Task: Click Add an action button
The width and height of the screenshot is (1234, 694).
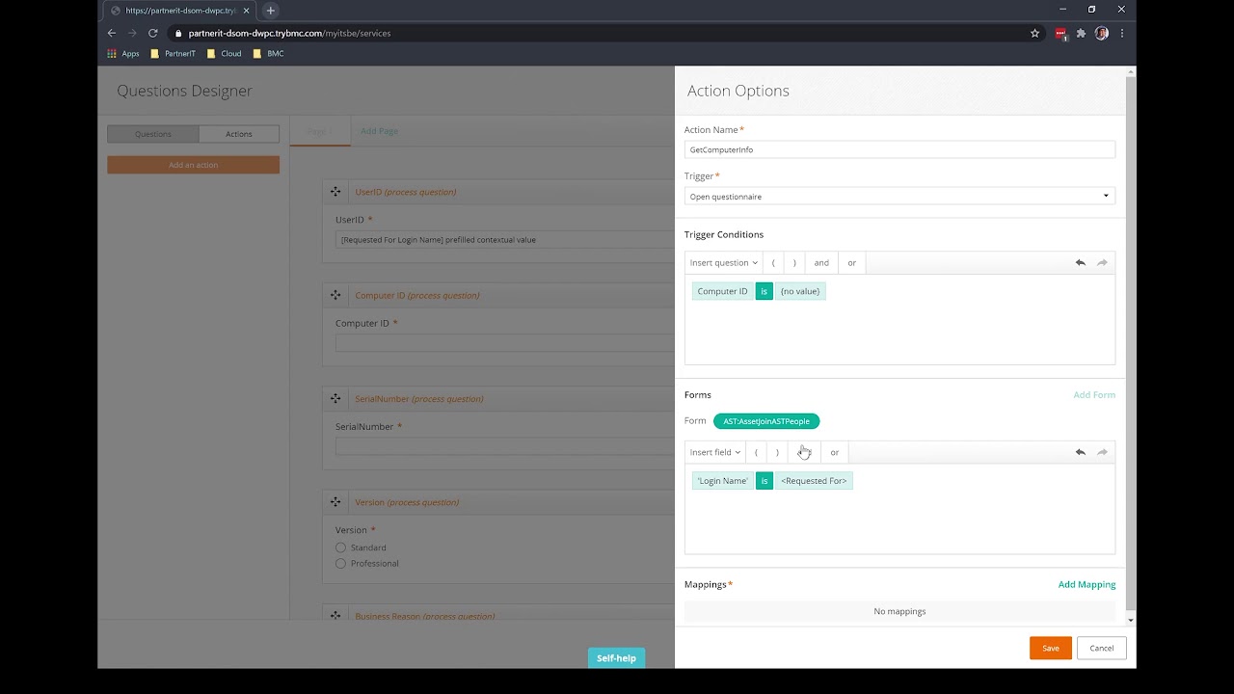Action: pos(193,165)
